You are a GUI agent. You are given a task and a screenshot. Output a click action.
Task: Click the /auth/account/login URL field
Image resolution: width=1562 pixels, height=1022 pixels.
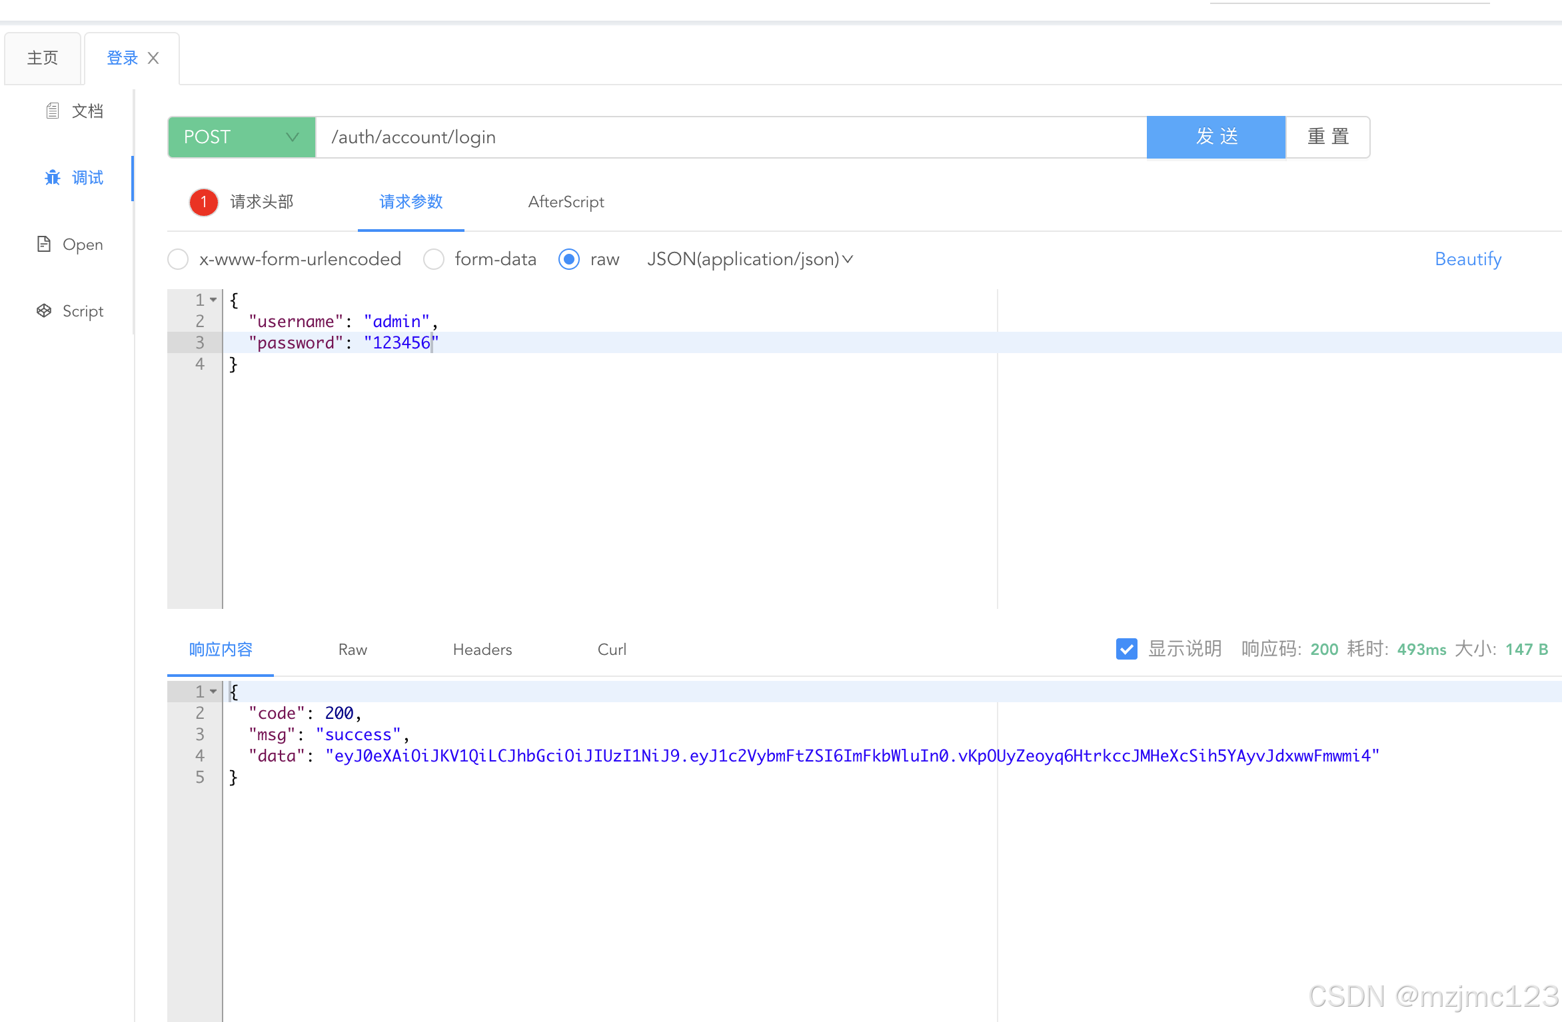click(730, 137)
